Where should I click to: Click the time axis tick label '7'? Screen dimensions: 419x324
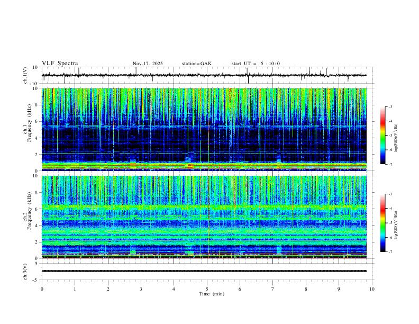(273, 289)
